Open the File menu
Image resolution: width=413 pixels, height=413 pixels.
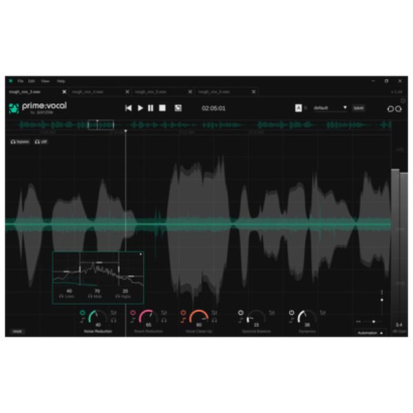coord(21,81)
